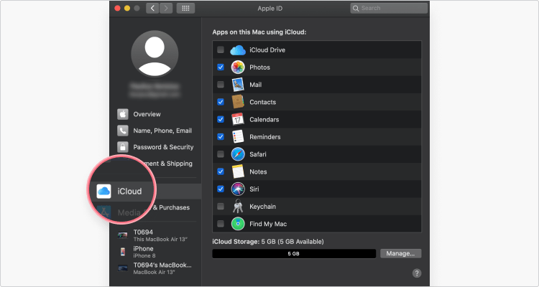Uncheck the Calendars checkbox
Image resolution: width=539 pixels, height=287 pixels.
(221, 120)
